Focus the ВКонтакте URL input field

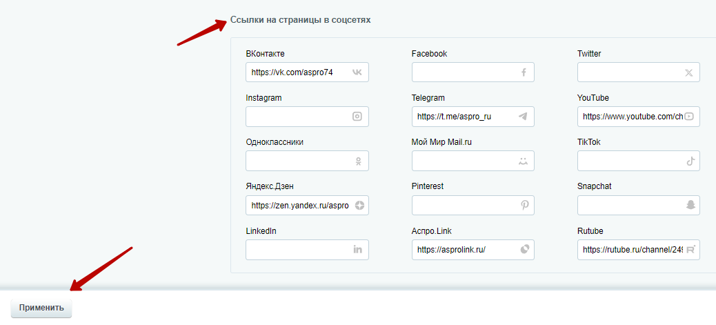click(307, 72)
